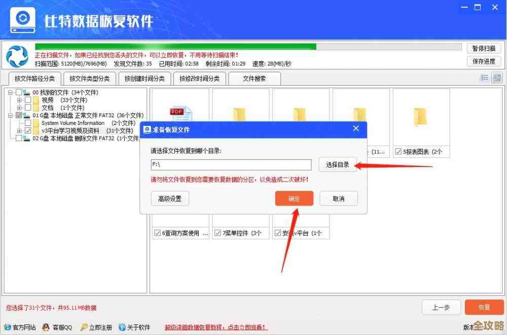507x335 pixels.
Task: Switch to thumbnail view icon
Action: click(x=497, y=78)
